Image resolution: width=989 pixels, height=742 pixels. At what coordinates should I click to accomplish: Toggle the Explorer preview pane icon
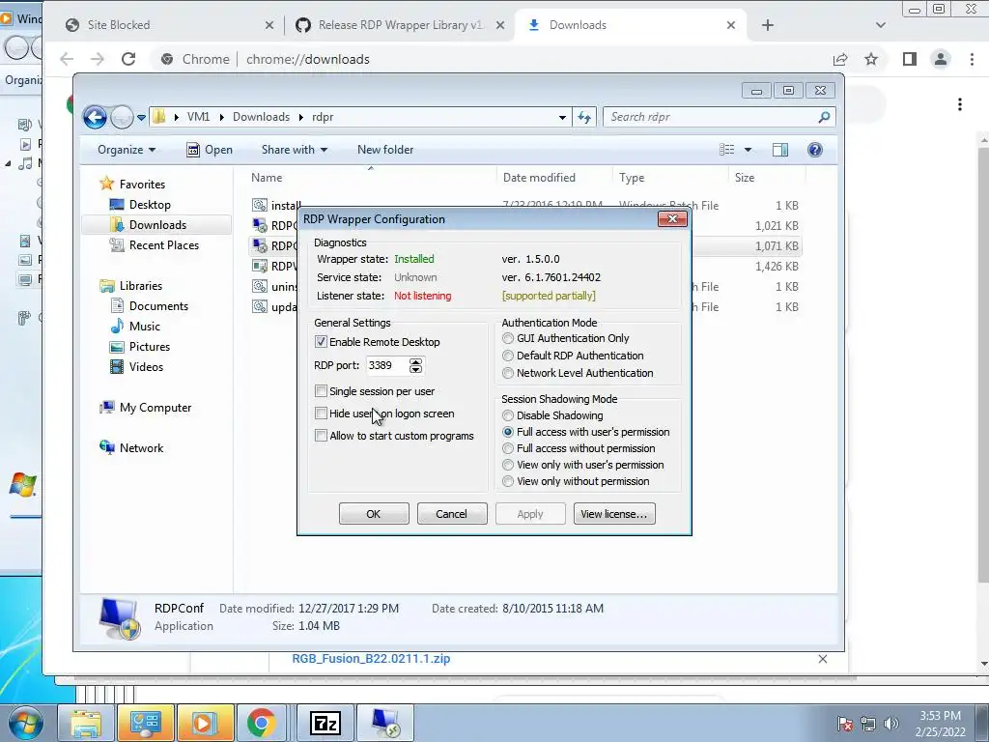[780, 150]
